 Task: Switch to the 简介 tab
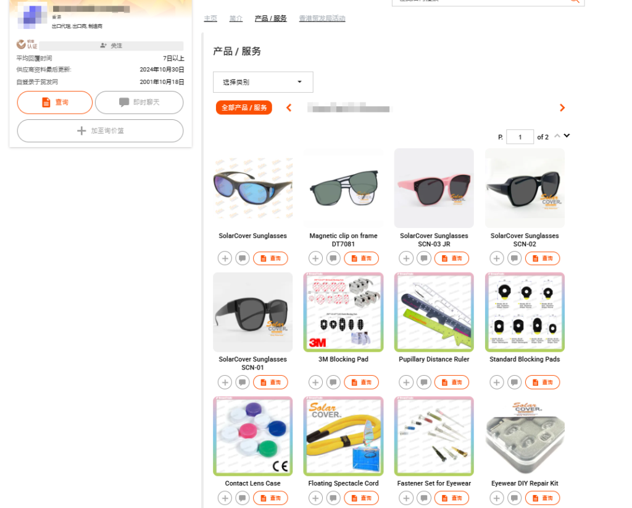pyautogui.click(x=236, y=19)
